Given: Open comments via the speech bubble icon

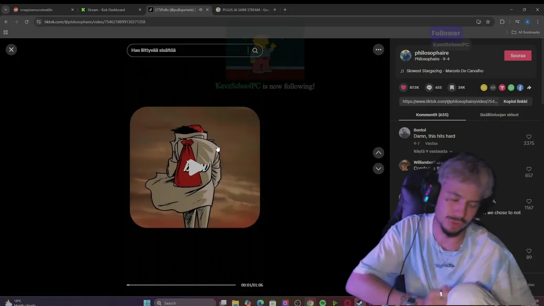Looking at the screenshot, I should 429,88.
